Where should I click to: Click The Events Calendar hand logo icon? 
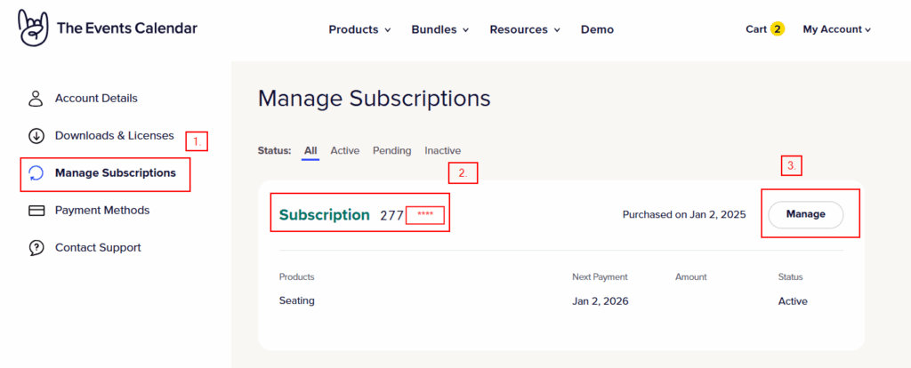click(x=33, y=28)
